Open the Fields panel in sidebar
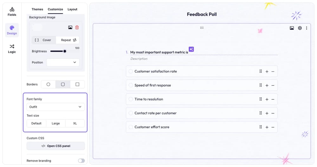This screenshot has width=317, height=167. pyautogui.click(x=12, y=12)
